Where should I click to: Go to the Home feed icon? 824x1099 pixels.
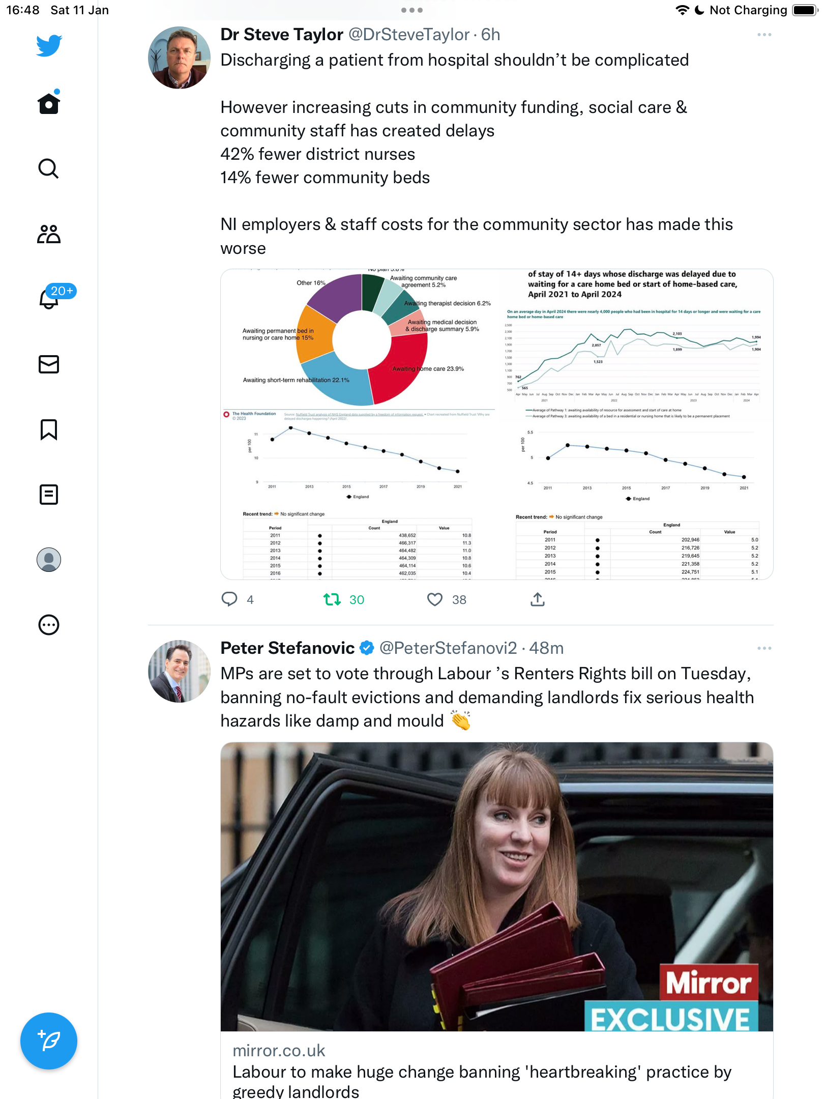coord(49,102)
